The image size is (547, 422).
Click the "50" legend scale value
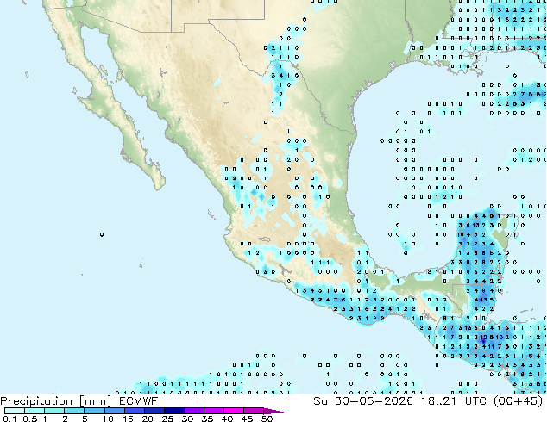coord(267,419)
